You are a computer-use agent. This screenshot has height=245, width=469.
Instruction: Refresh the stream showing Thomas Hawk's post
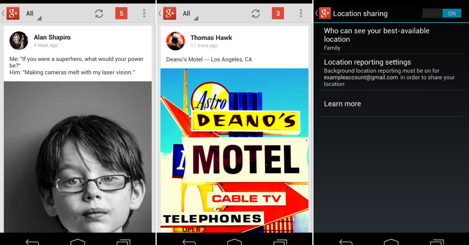[x=256, y=14]
